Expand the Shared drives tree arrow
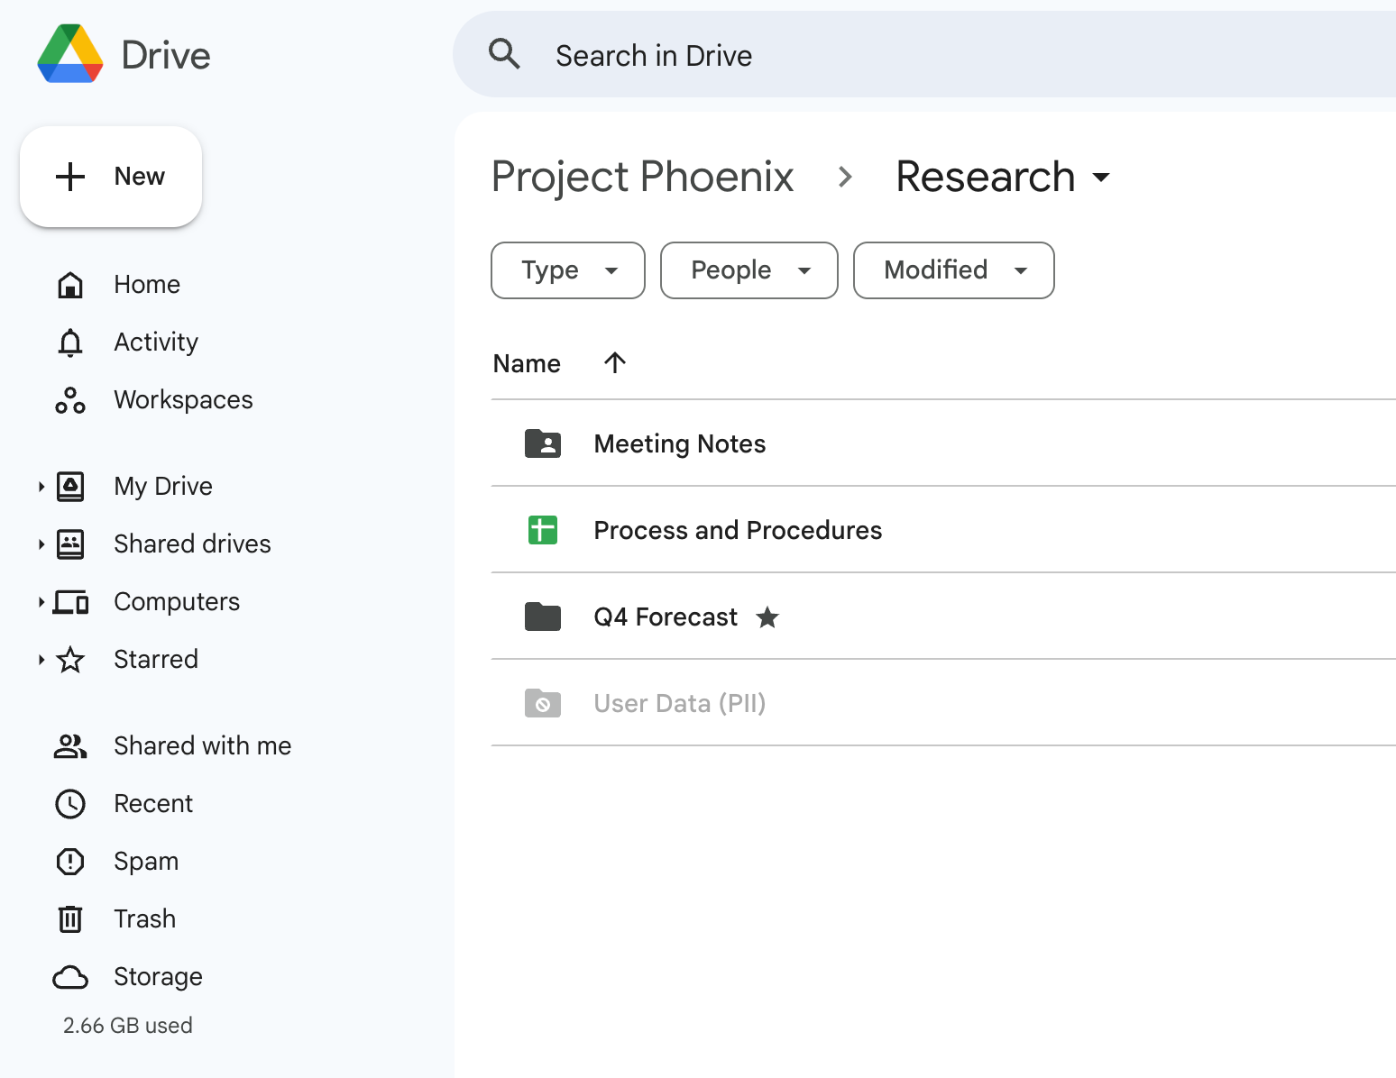 tap(41, 544)
